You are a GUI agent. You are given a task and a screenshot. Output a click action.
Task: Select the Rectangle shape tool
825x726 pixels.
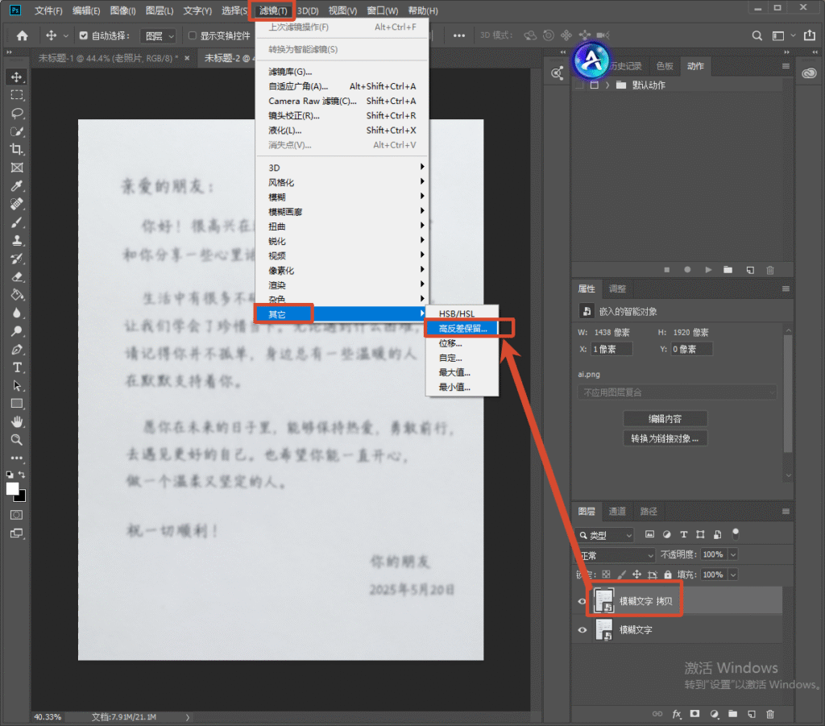click(x=17, y=404)
